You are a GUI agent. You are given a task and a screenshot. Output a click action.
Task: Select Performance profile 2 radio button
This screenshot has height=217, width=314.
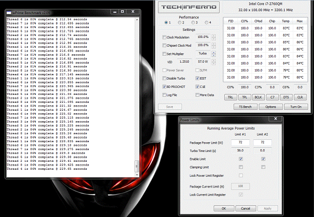(x=179, y=22)
